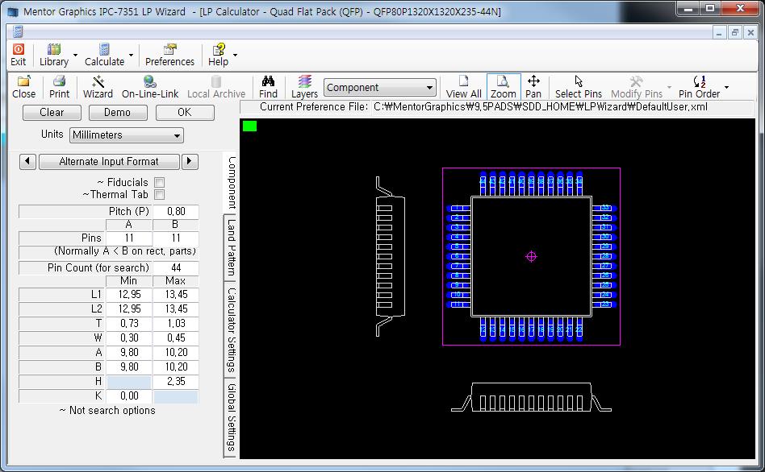765x472 pixels.
Task: Click the next input format arrow
Action: pos(190,162)
